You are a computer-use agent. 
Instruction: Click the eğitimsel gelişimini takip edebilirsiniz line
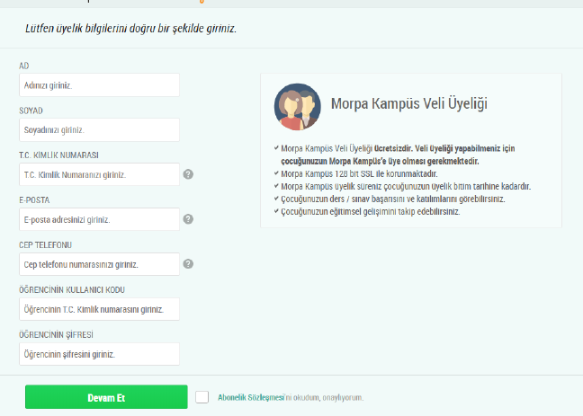(371, 212)
